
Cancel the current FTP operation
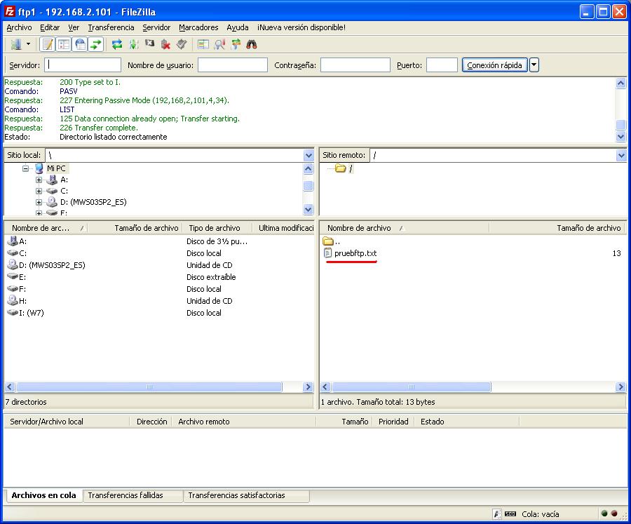pyautogui.click(x=149, y=43)
